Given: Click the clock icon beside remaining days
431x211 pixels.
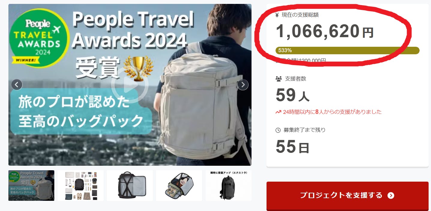Looking at the screenshot, I should coord(278,130).
